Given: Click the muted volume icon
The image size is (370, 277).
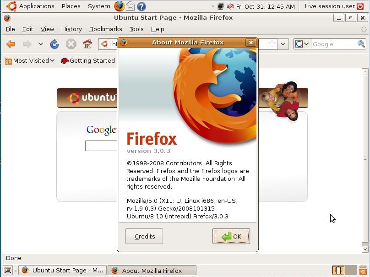Looking at the screenshot, I should pos(230,6).
